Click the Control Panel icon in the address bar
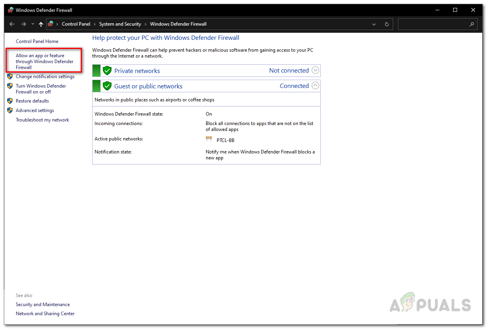487x329 pixels. pos(51,24)
